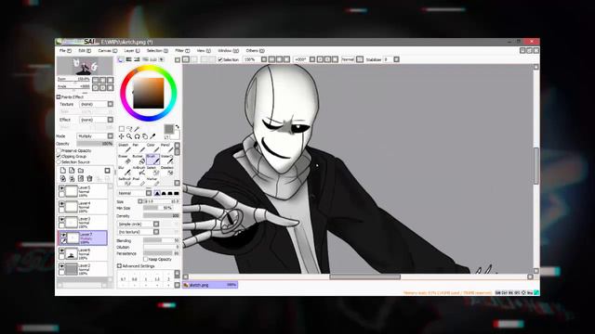Choose the Magic Wand tool
The width and height of the screenshot is (595, 334).
pos(137,129)
